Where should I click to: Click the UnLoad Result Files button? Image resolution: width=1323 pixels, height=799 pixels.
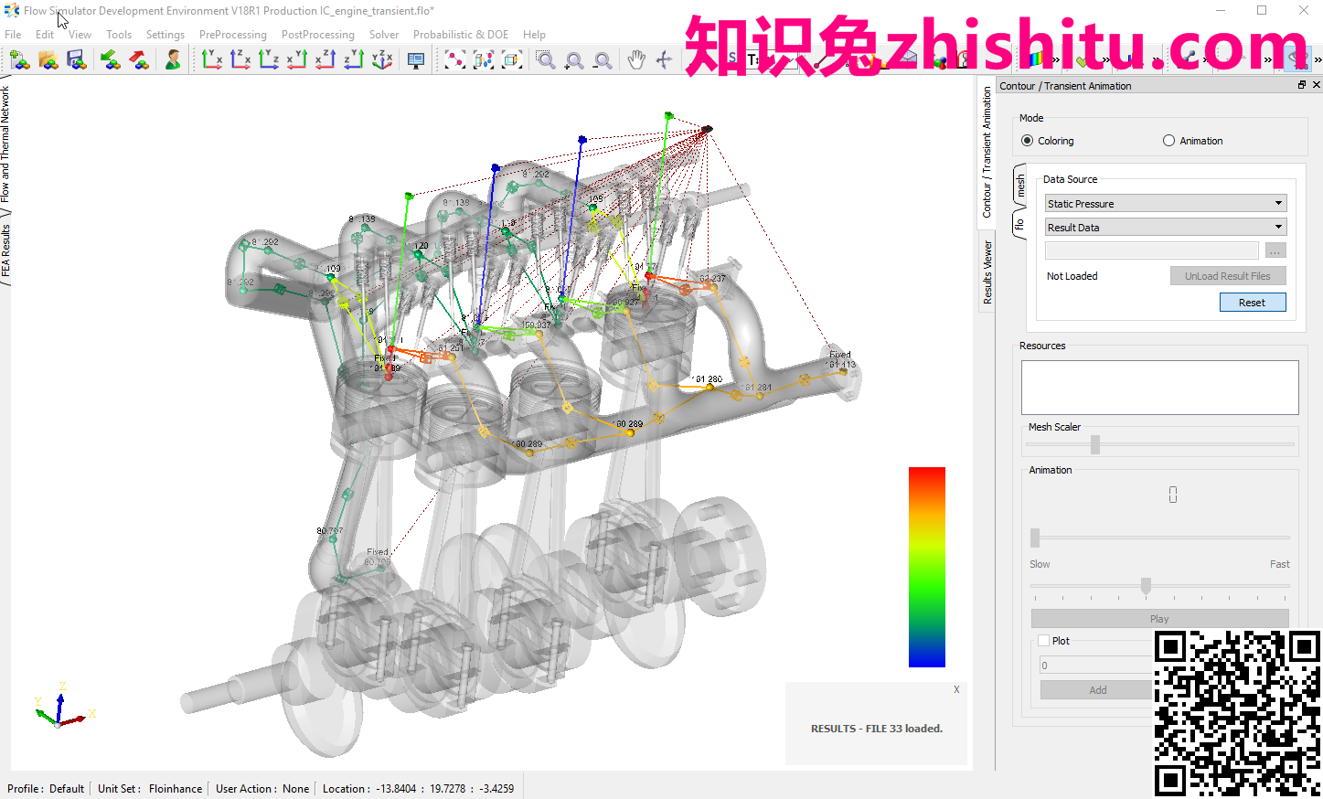[1228, 276]
